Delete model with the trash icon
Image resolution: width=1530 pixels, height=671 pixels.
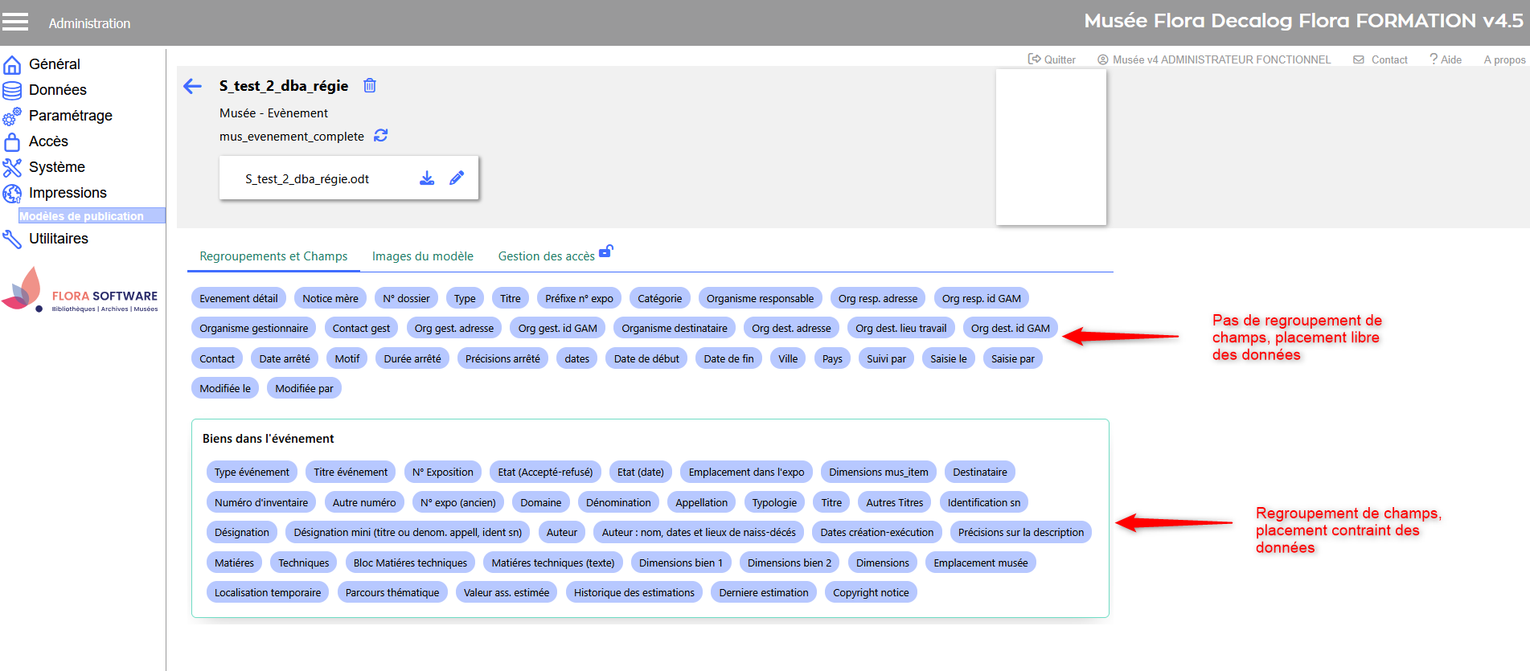pos(370,85)
